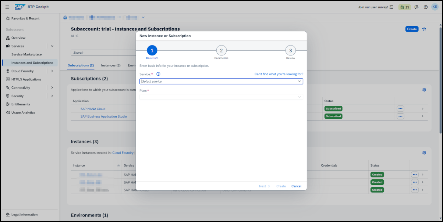The height and width of the screenshot is (222, 443).
Task: Click "Can't find what you're looking for?" link
Action: click(279, 74)
